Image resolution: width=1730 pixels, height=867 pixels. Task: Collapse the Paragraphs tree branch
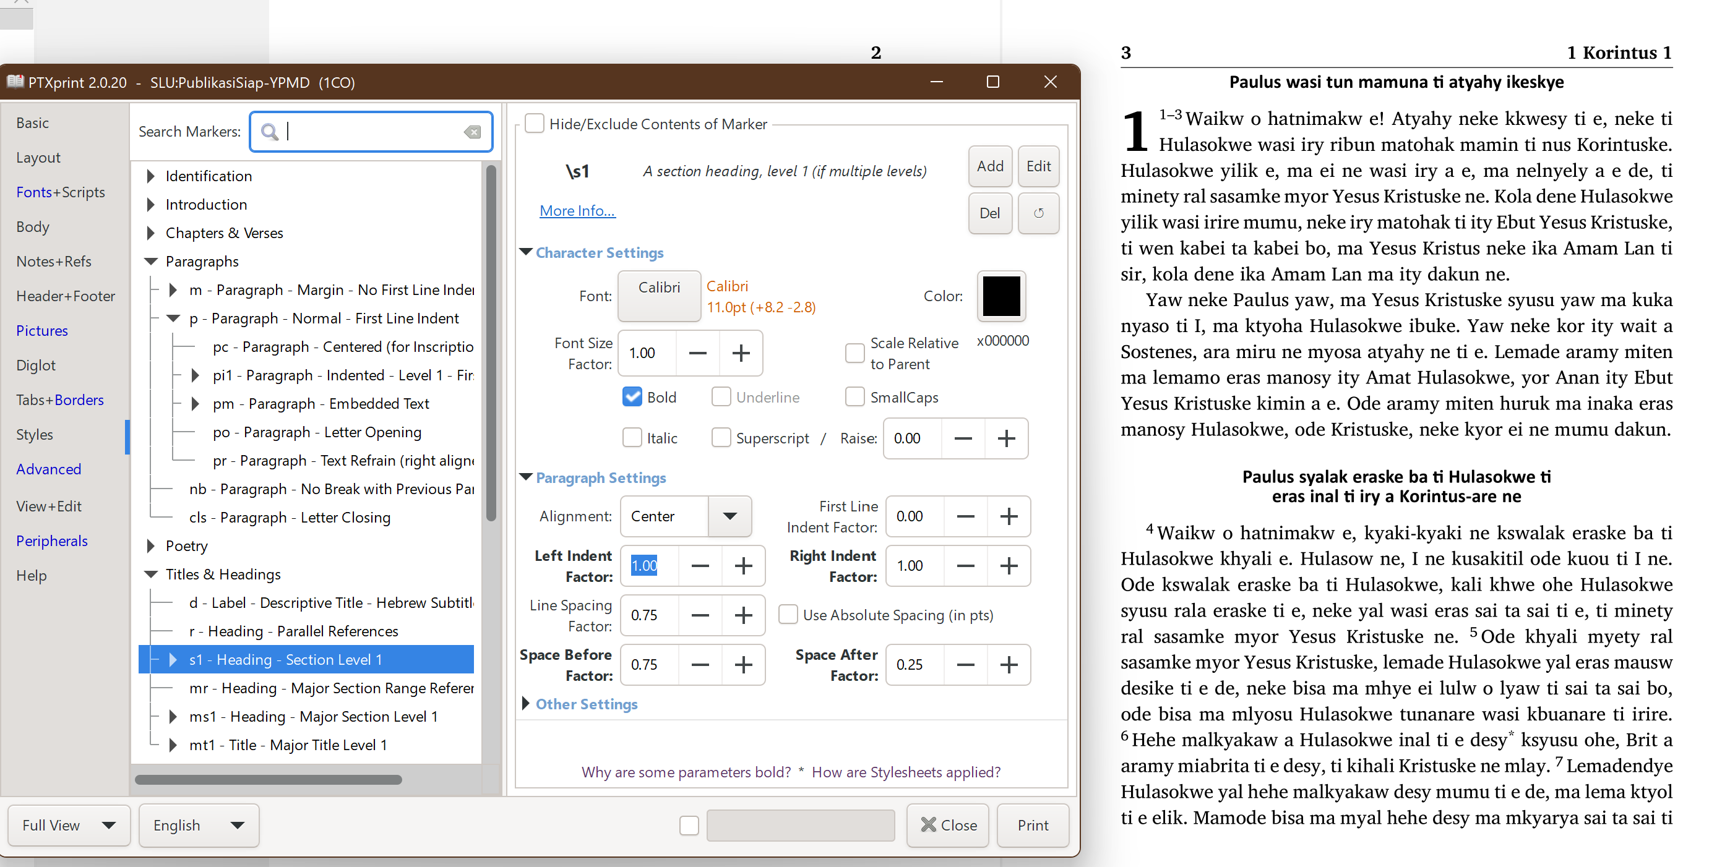click(150, 261)
